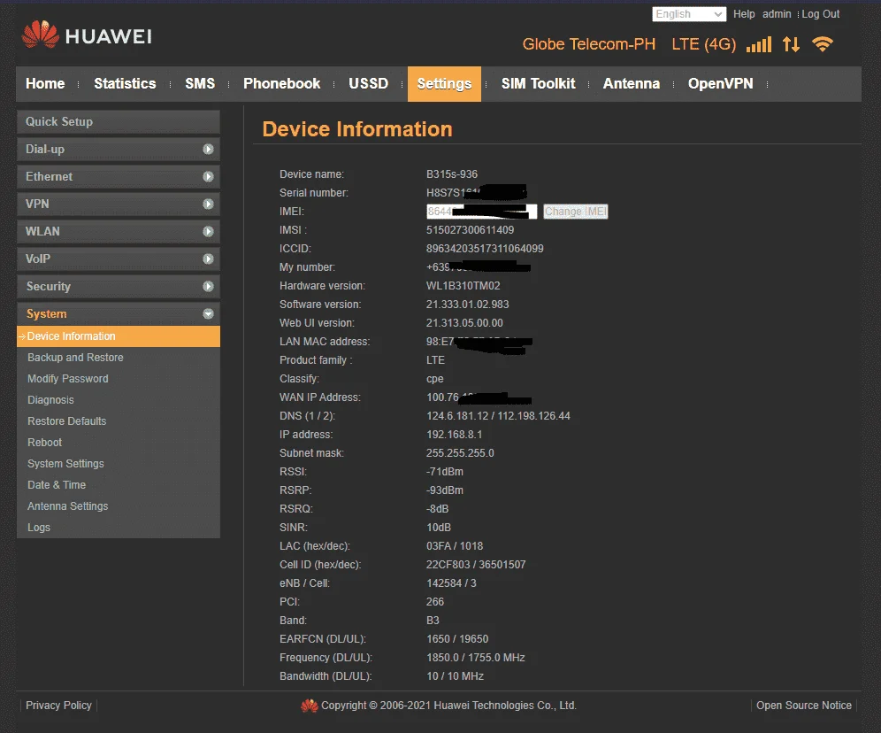881x733 pixels.
Task: Open Restore Defaults page
Action: pyautogui.click(x=67, y=421)
